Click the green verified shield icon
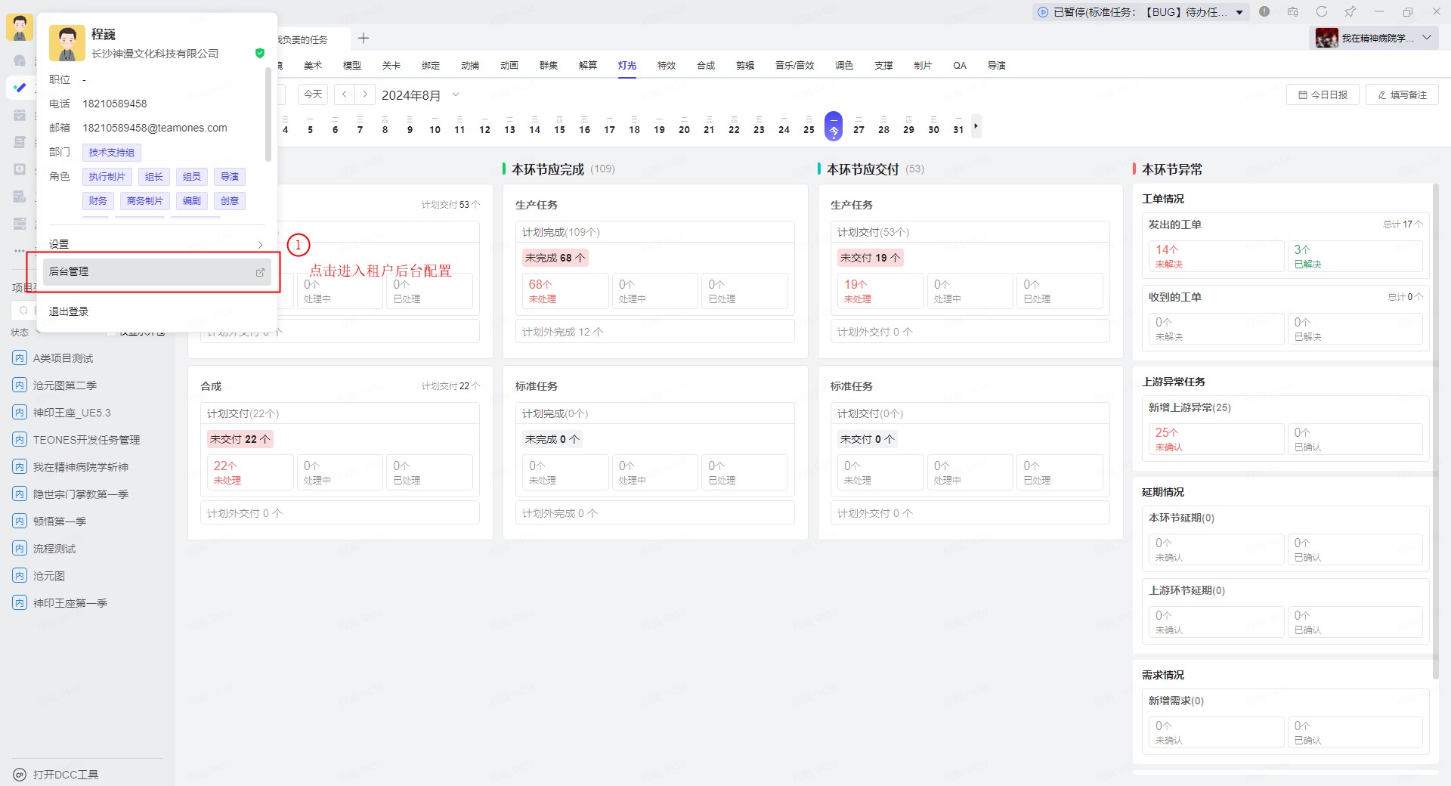The width and height of the screenshot is (1451, 786). 260,54
